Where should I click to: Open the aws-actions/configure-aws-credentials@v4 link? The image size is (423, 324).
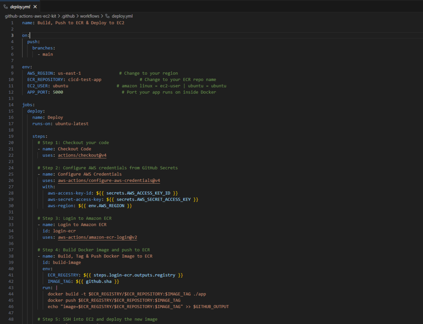click(109, 180)
